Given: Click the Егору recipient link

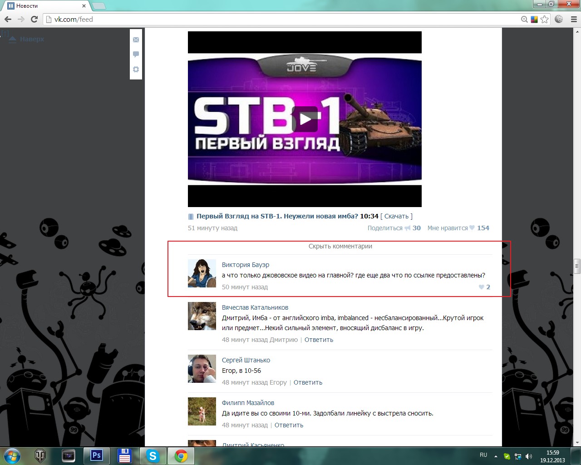Looking at the screenshot, I should pyautogui.click(x=278, y=382).
